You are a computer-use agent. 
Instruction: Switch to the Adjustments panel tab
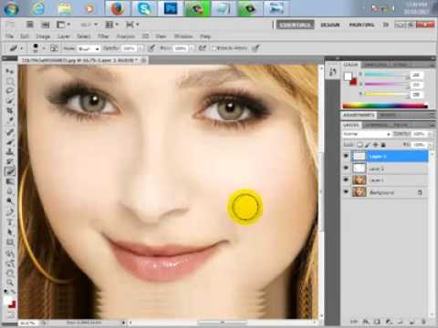360,115
